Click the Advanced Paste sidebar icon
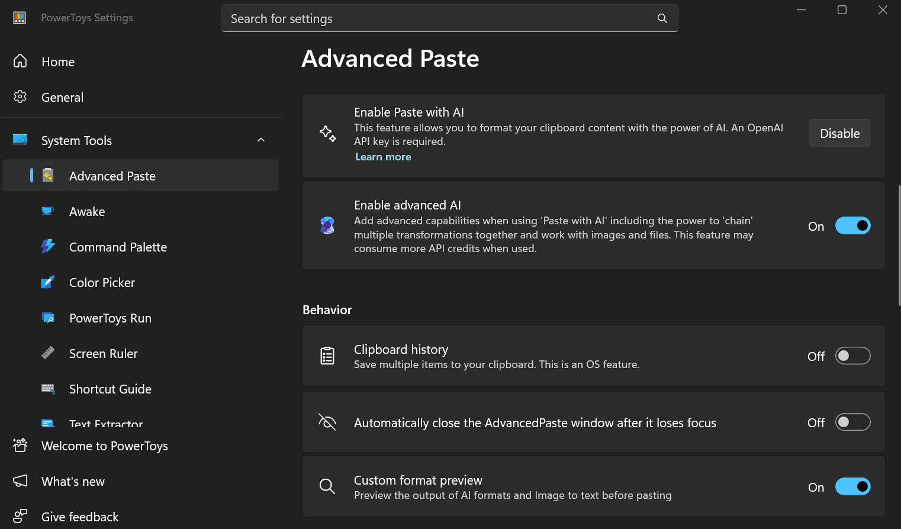The width and height of the screenshot is (901, 529). pos(48,176)
